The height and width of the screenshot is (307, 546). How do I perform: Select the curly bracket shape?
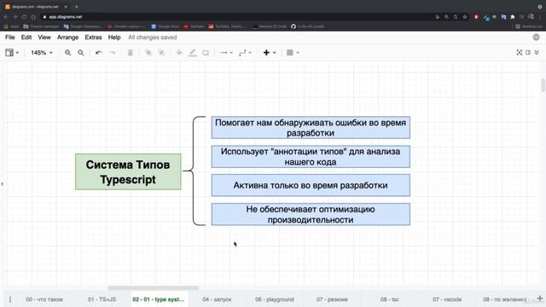(x=194, y=171)
